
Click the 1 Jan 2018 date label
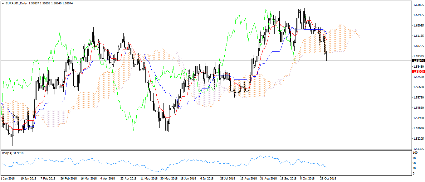8,179
